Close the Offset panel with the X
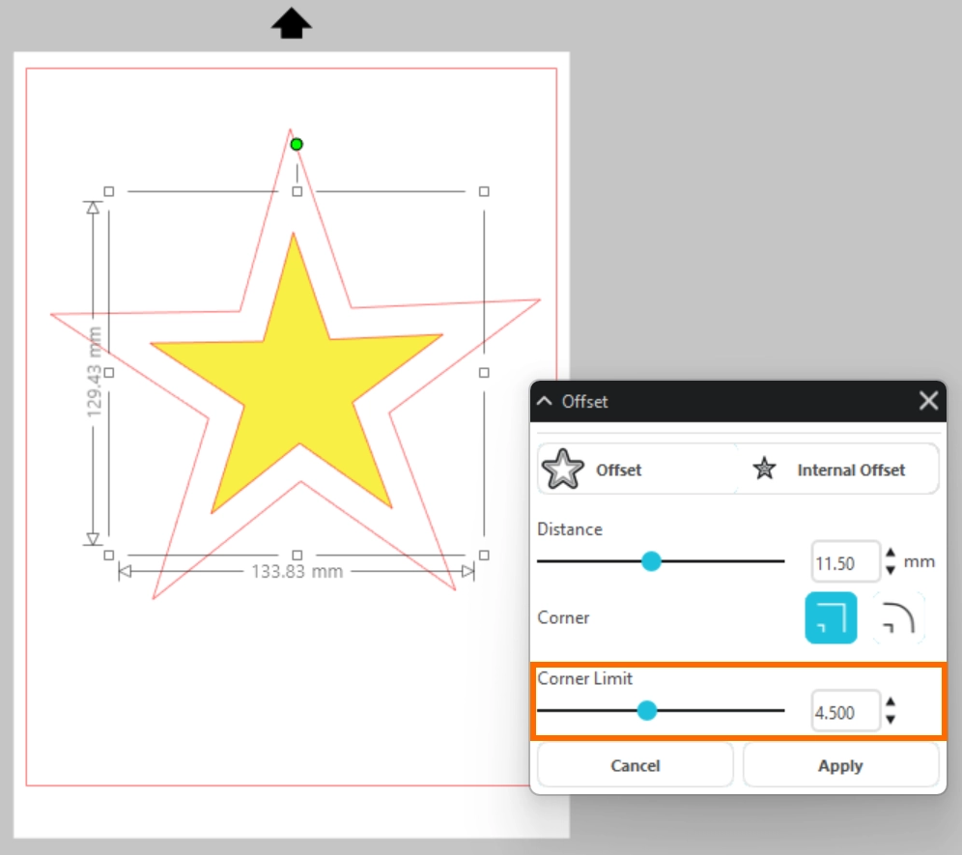This screenshot has height=855, width=962. pos(928,401)
